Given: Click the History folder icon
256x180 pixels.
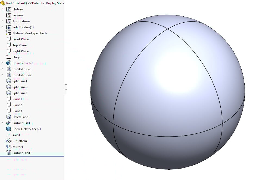Looking at the screenshot, I should (9, 9).
